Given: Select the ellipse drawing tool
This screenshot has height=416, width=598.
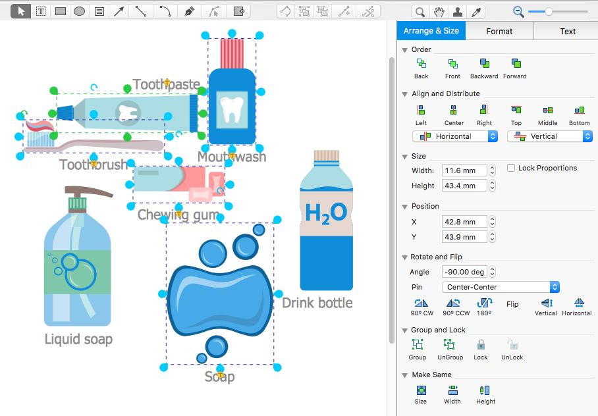Looking at the screenshot, I should 78,11.
